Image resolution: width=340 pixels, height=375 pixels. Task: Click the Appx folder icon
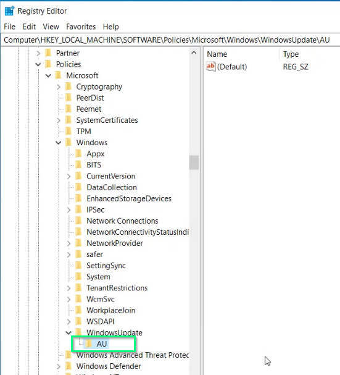pos(78,154)
